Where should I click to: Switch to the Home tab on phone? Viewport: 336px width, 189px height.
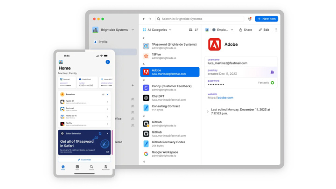pyautogui.click(x=63, y=168)
